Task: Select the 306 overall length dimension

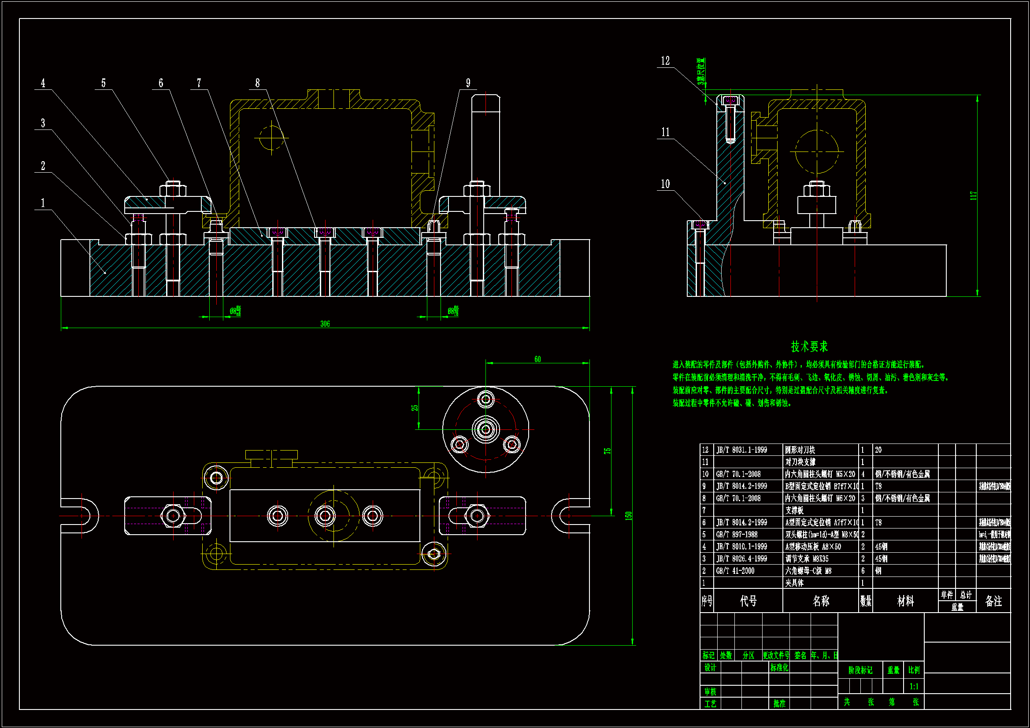Action: click(x=325, y=324)
